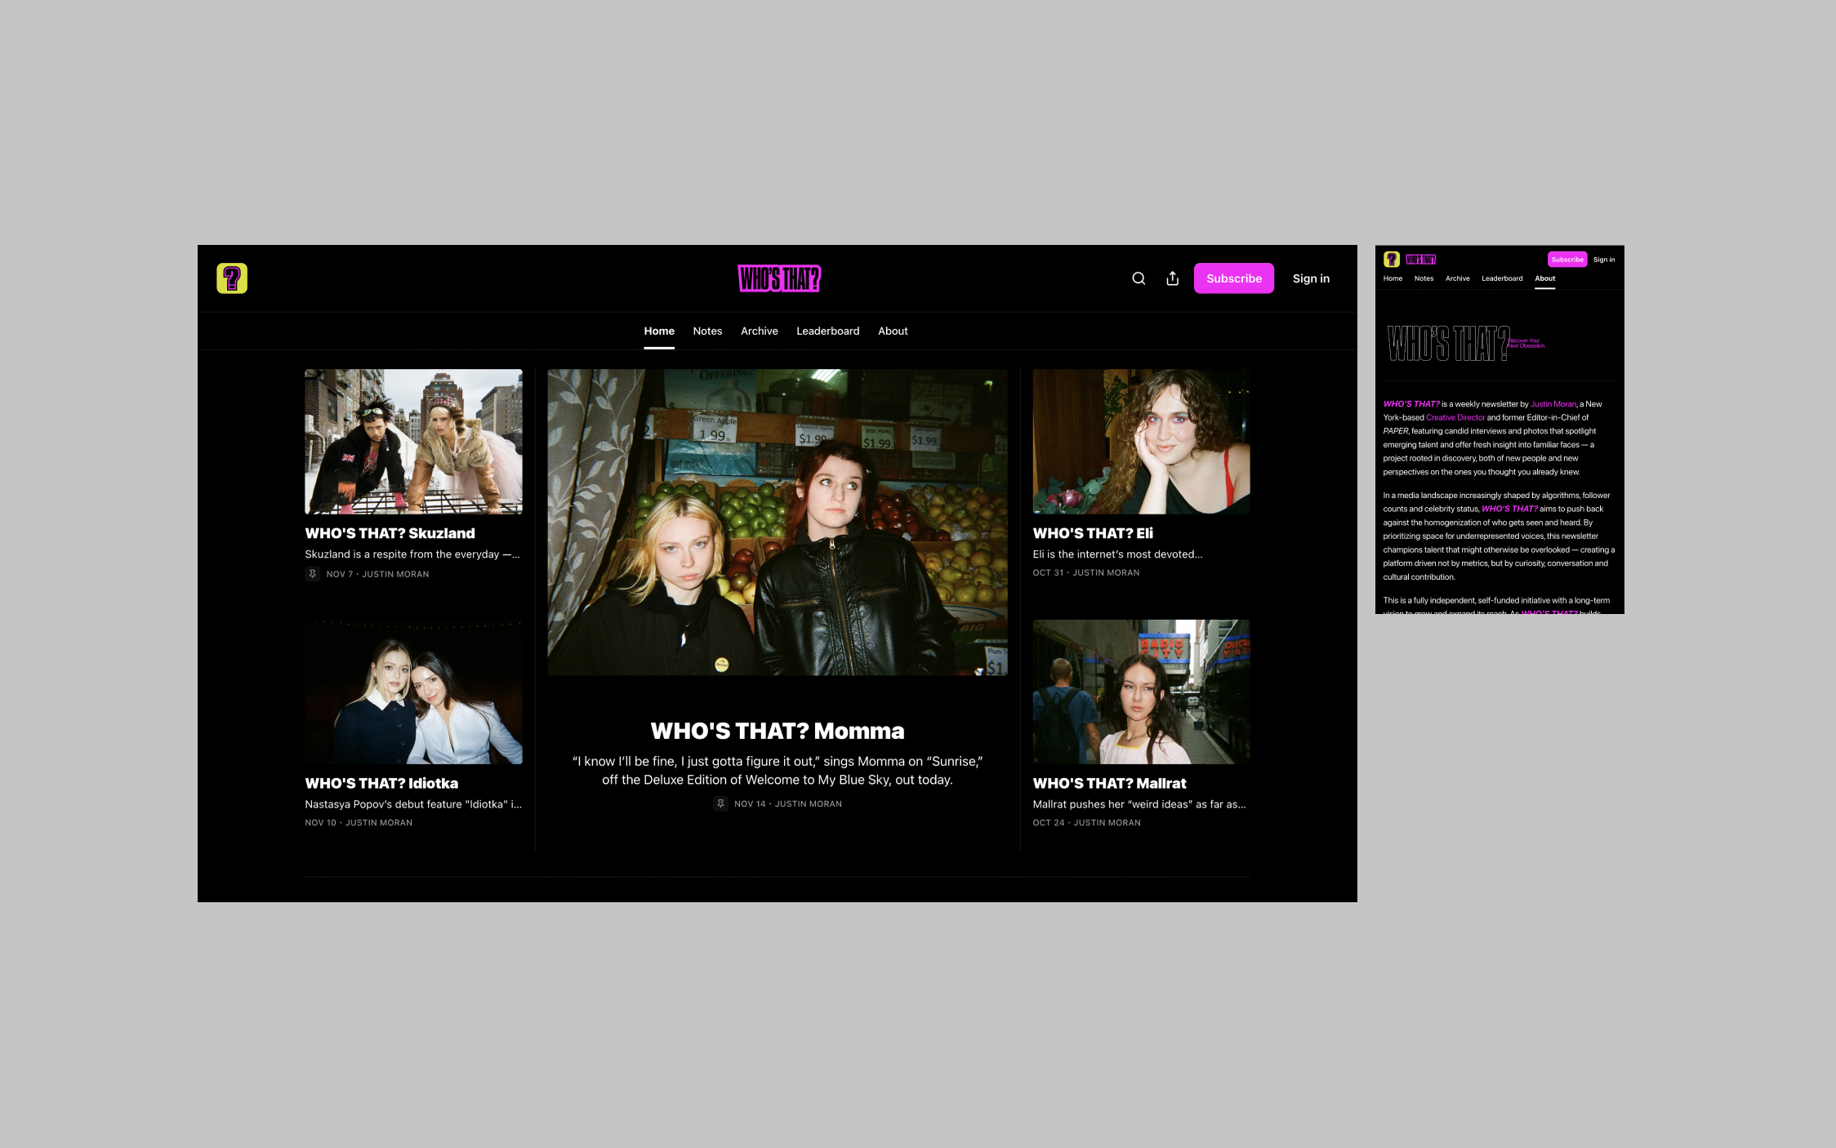Image resolution: width=1836 pixels, height=1148 pixels.
Task: Open search with the magnifier icon
Action: click(x=1139, y=278)
